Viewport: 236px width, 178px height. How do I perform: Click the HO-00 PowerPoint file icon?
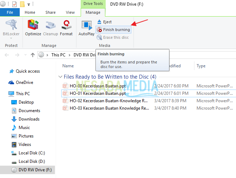[x=65, y=86]
